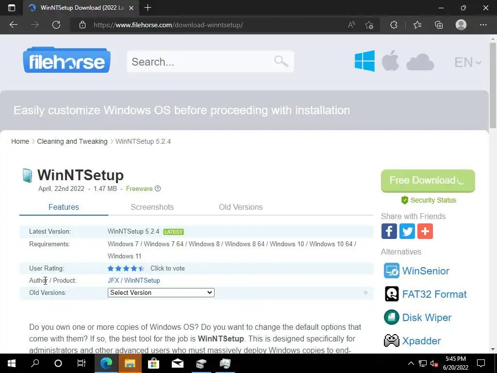Screen dimensions: 497x373
Task: Click the Disk Wiper app icon
Action: (x=392, y=317)
